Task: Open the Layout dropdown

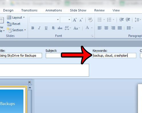Action: coord(16,17)
